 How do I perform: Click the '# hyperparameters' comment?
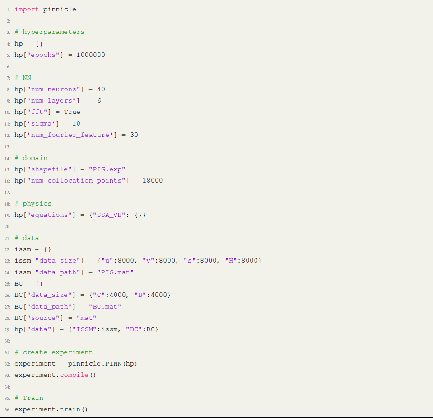(49, 32)
